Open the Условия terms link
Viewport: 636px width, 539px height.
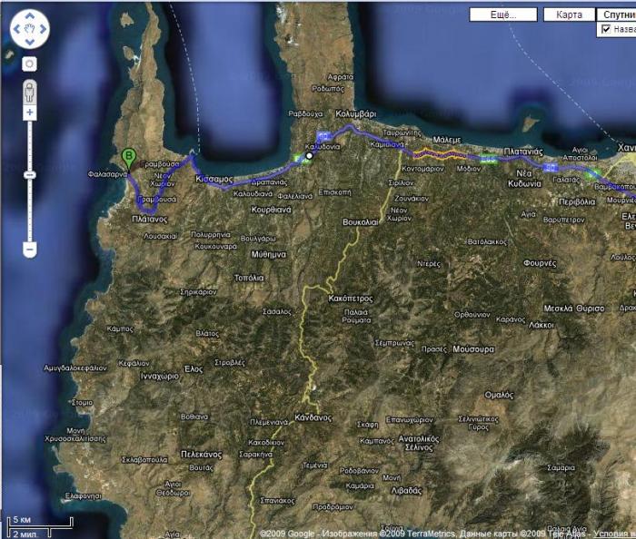click(611, 533)
